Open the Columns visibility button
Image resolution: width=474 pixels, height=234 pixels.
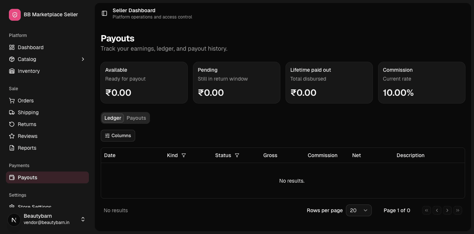pos(118,136)
